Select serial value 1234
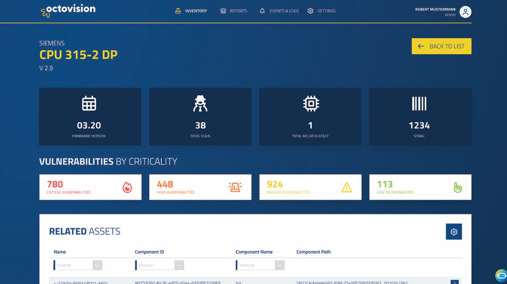Viewport: 507px width, 284px height. point(419,126)
